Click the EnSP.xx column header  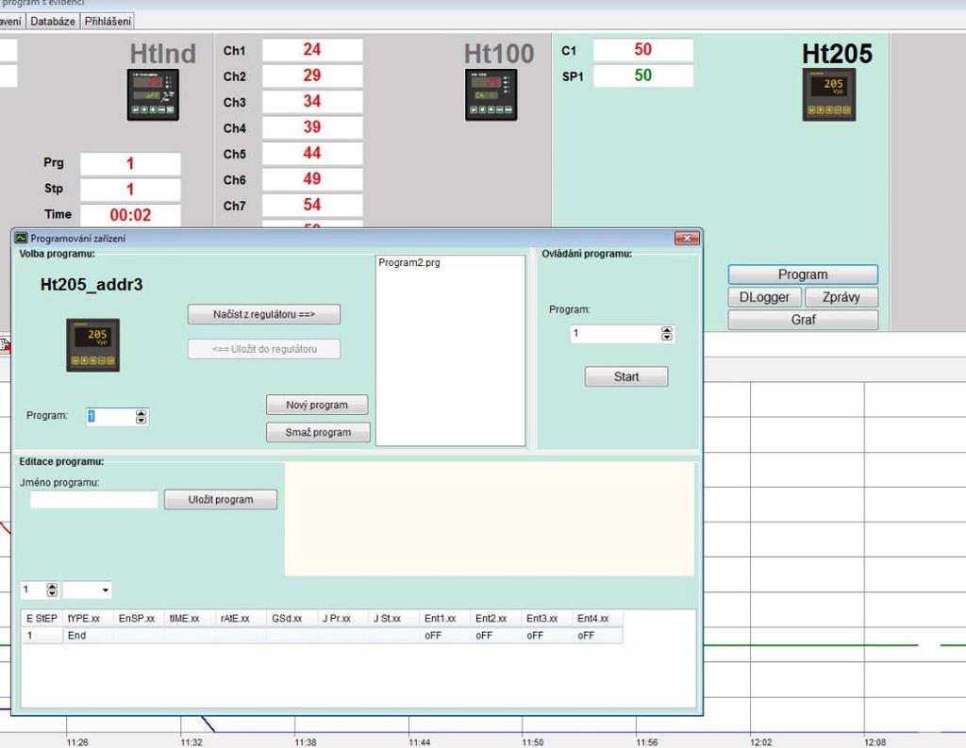click(139, 618)
